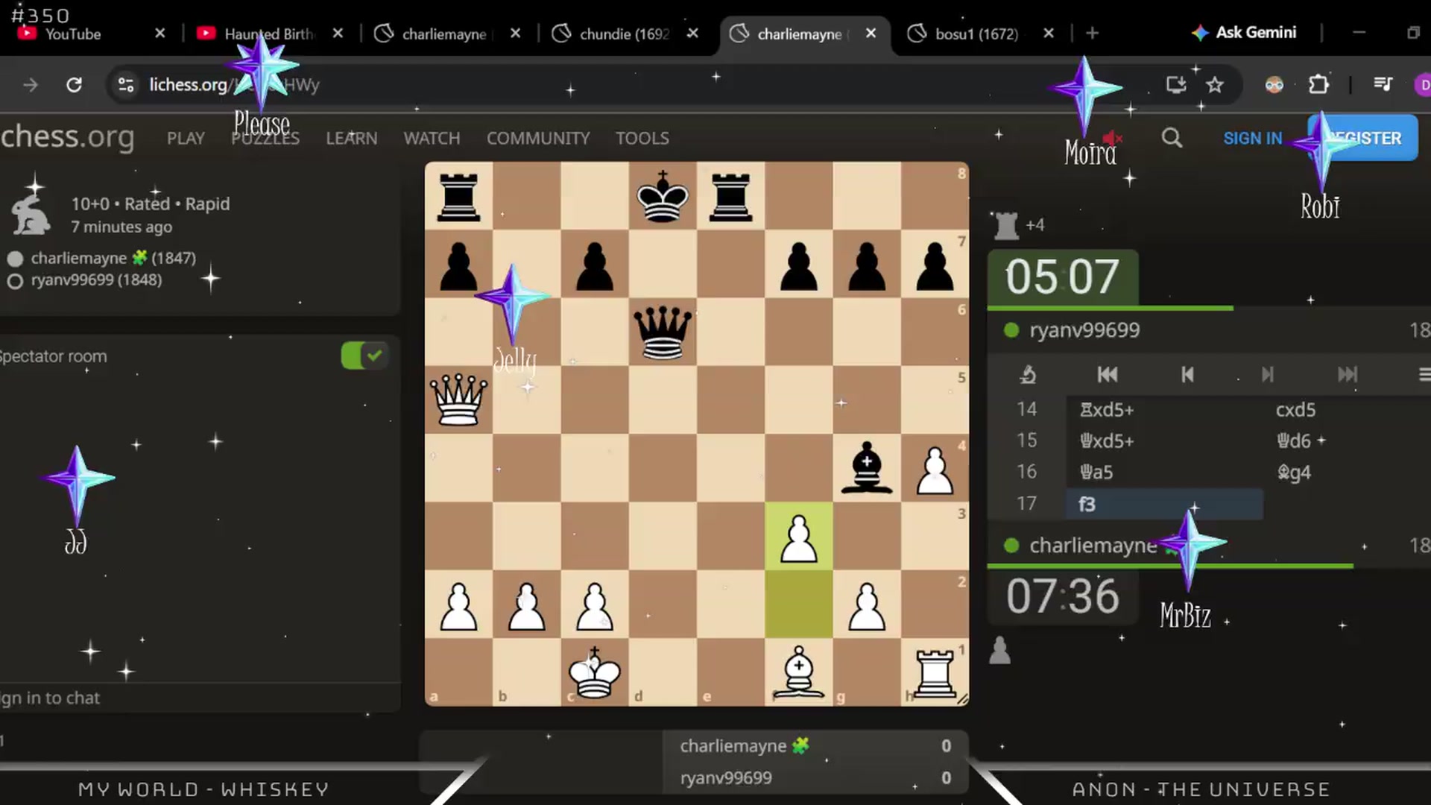1431x805 pixels.
Task: Open the browser profile avatar
Action: click(x=1422, y=85)
